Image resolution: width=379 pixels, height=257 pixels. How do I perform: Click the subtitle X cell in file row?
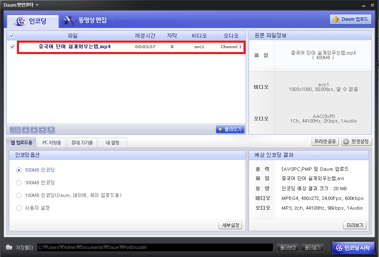pos(172,47)
